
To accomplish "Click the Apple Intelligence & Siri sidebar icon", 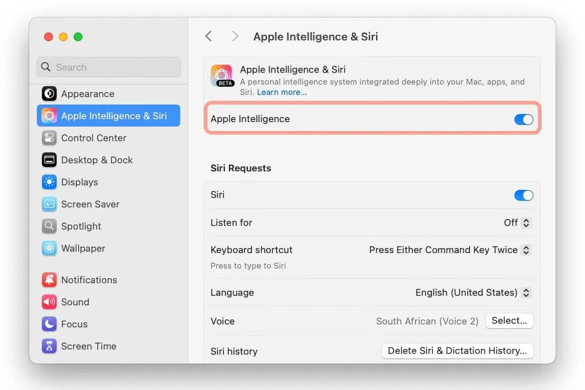I will (49, 116).
